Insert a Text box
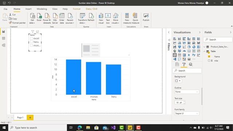This screenshot has width=233, height=131. (108, 19)
